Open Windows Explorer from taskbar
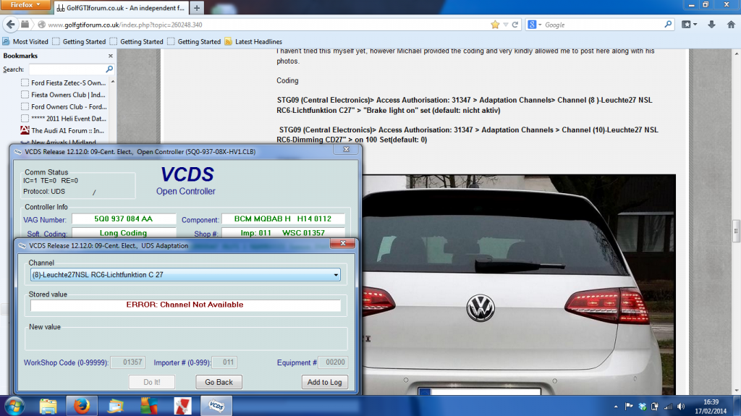Image resolution: width=741 pixels, height=416 pixels. coord(48,406)
